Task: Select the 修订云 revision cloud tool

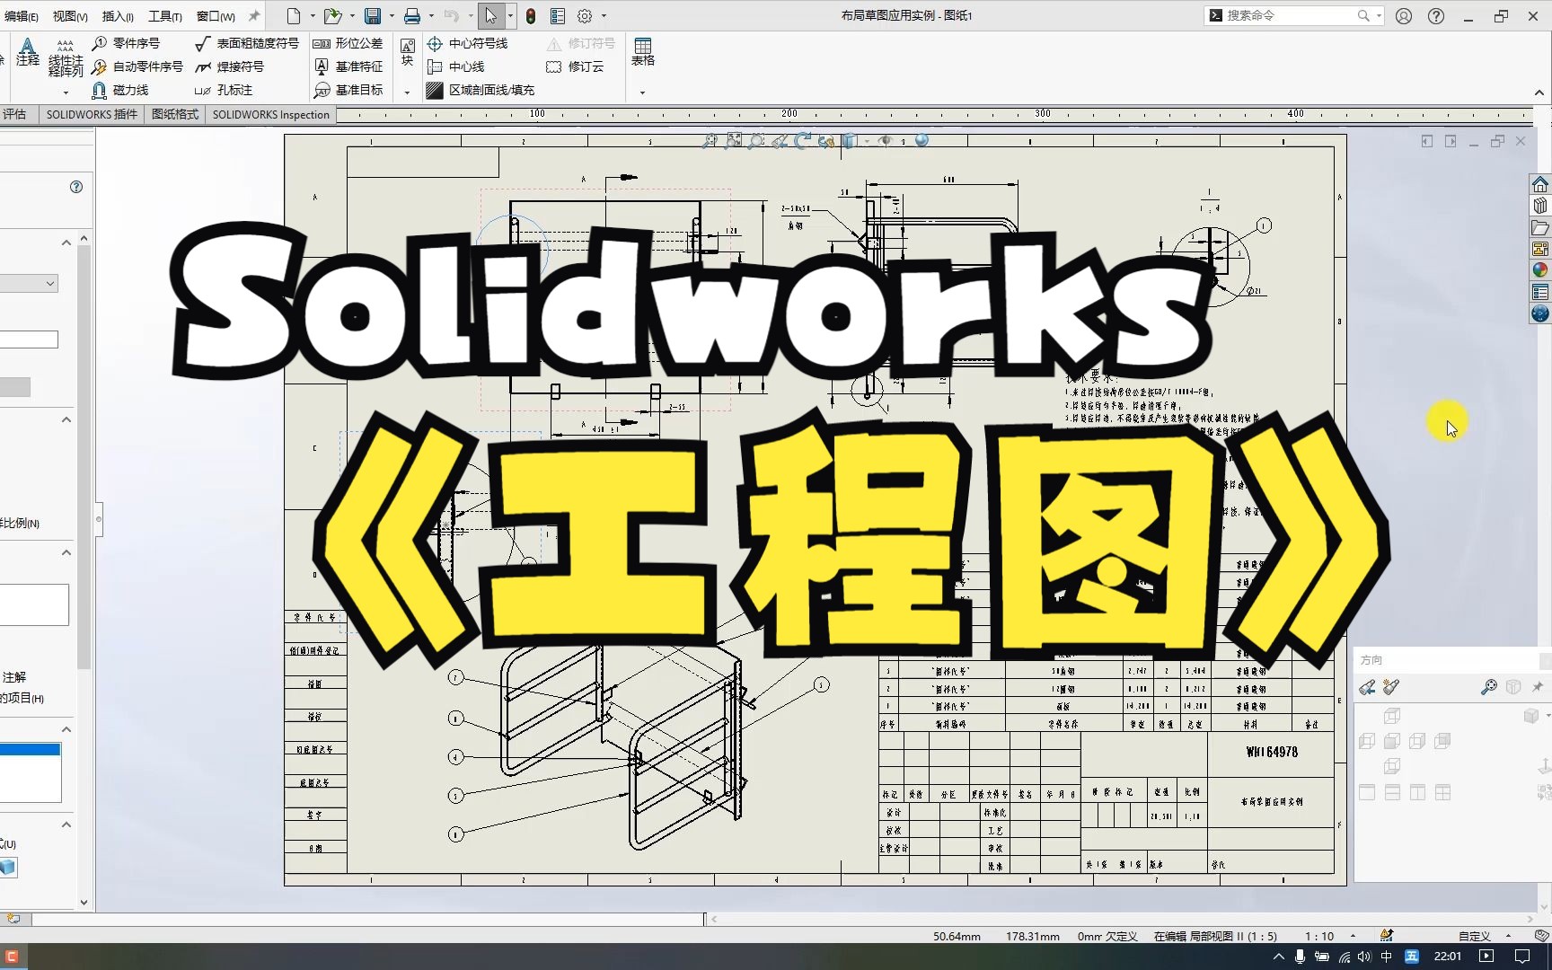Action: 575,66
